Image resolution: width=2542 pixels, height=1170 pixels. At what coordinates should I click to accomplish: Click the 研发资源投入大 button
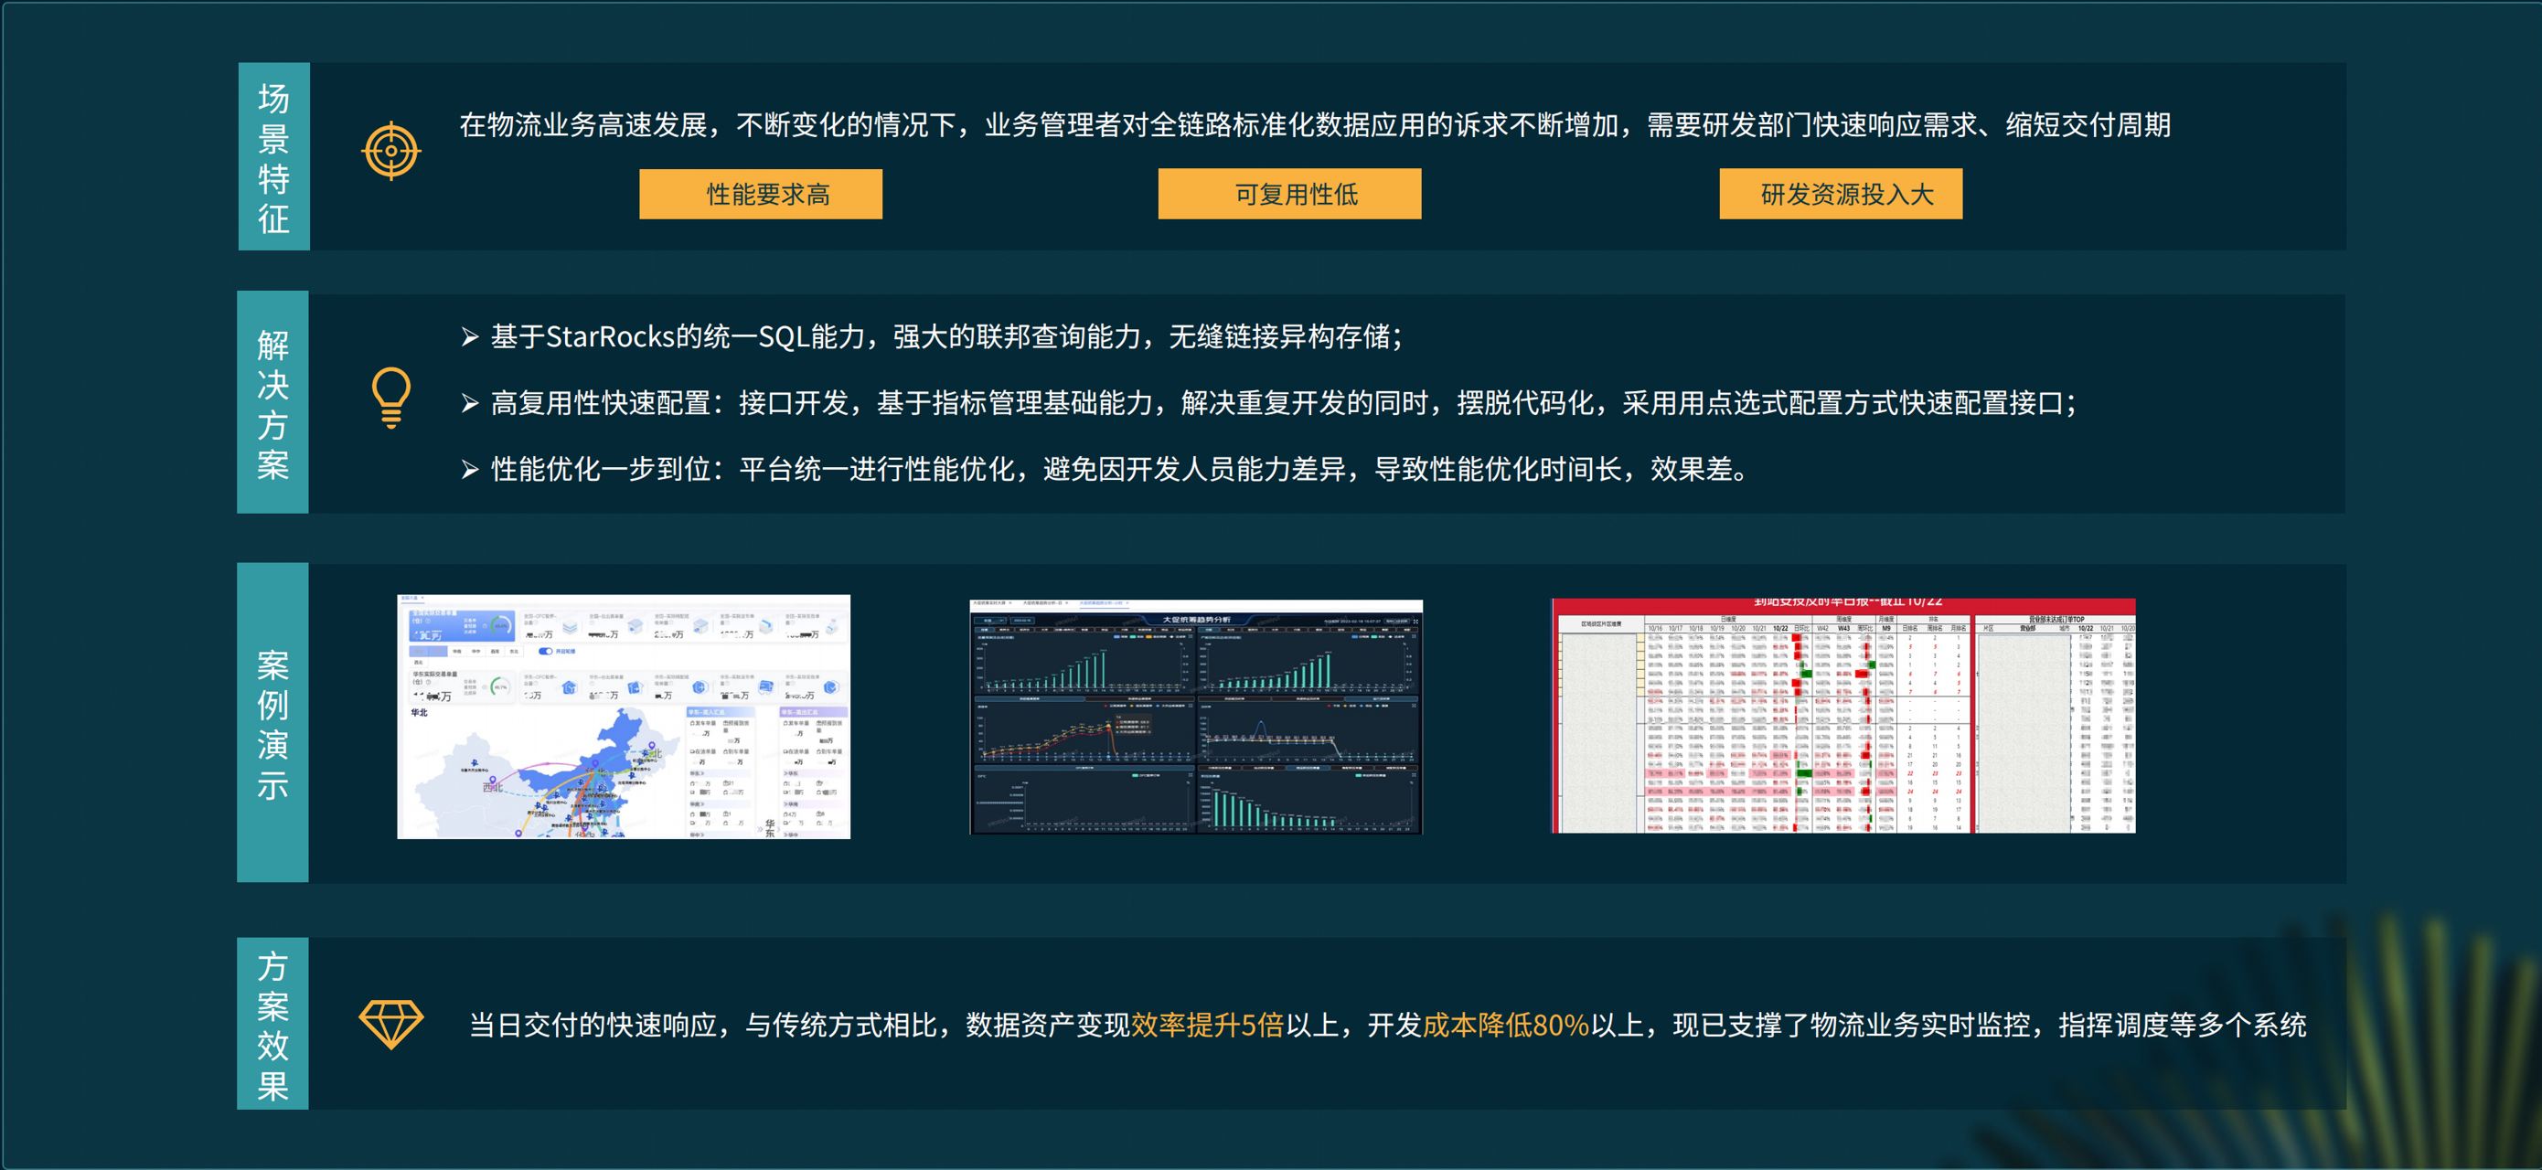[1841, 195]
